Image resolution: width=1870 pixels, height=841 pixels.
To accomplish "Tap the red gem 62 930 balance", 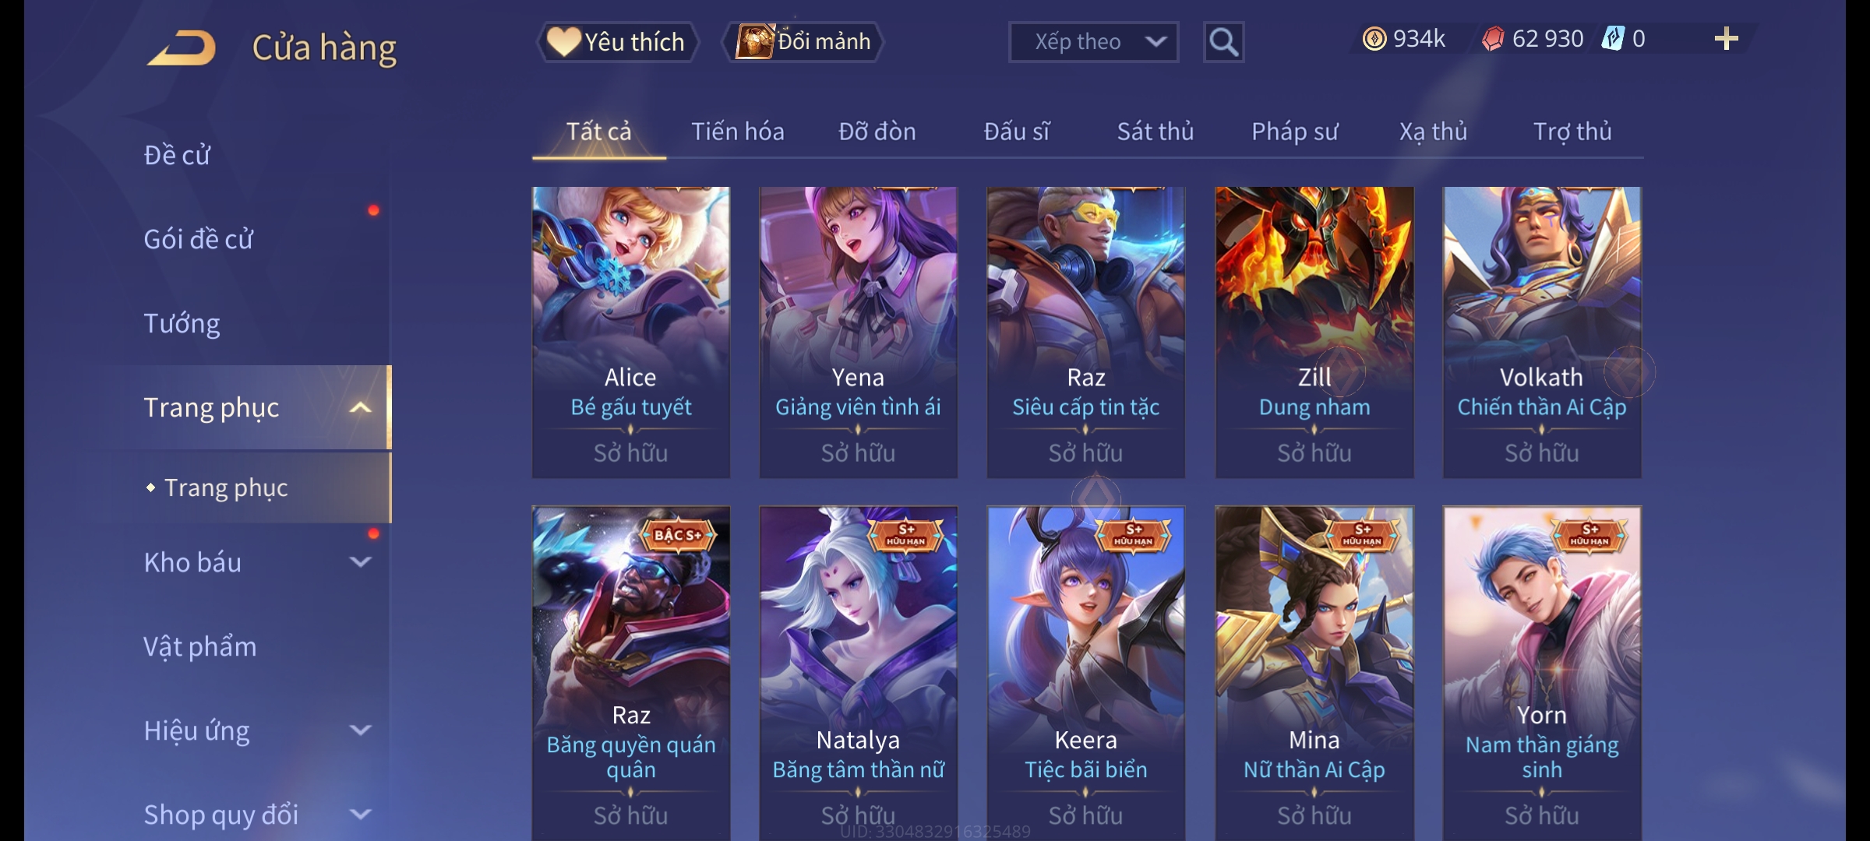I will (x=1533, y=39).
